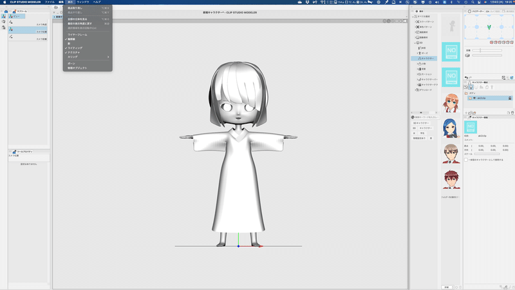Select the view tool in left tool strip
515x290 pixels.
point(4,16)
